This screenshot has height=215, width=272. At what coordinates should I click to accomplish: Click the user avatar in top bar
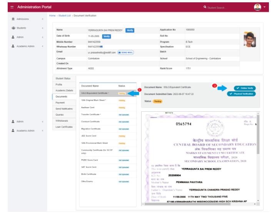[257, 7]
